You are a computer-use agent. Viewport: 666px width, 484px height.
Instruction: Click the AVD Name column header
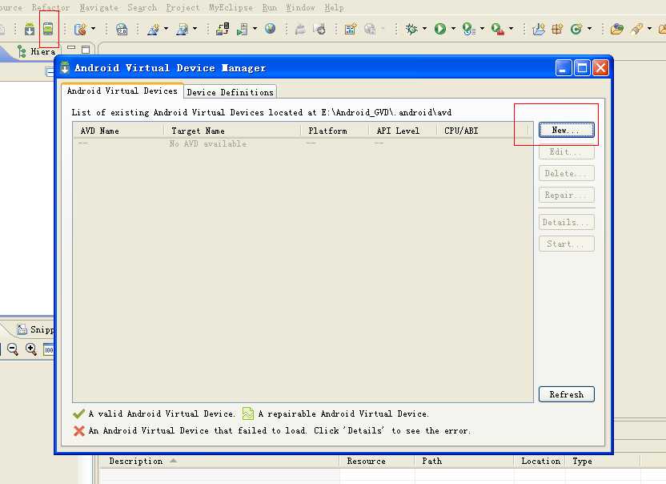[x=118, y=131]
